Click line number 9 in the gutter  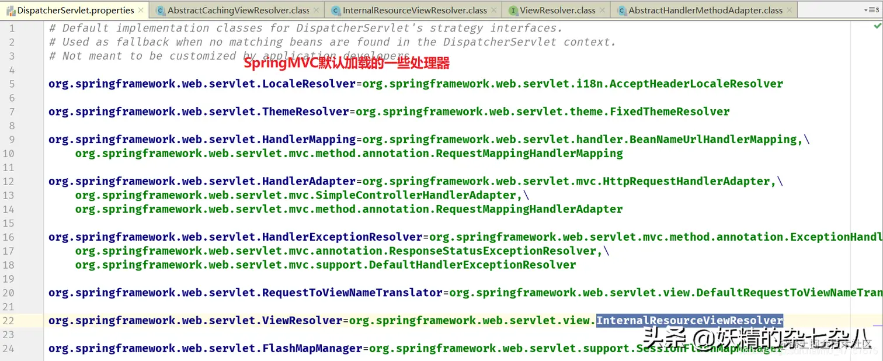click(x=12, y=140)
